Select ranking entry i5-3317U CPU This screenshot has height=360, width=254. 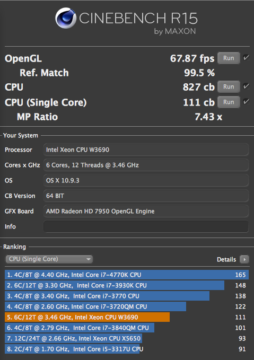(127, 349)
